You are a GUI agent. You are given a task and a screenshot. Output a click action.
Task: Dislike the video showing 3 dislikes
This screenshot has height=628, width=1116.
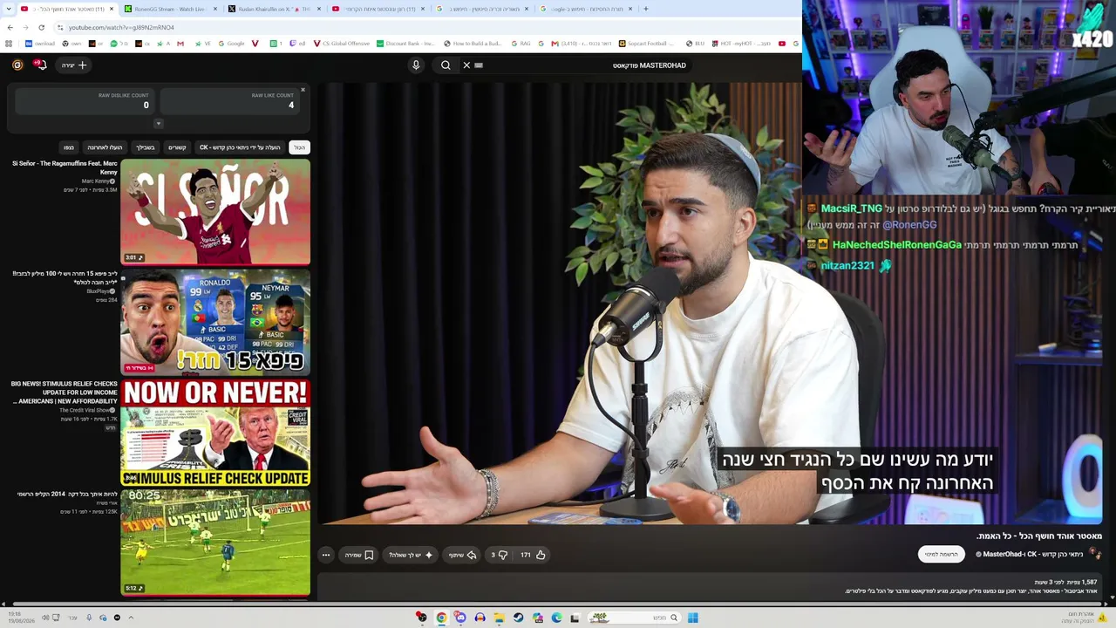tap(499, 555)
